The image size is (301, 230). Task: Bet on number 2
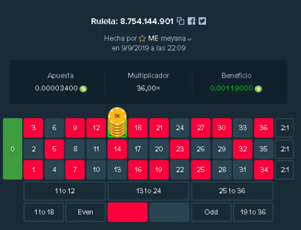pos(33,149)
